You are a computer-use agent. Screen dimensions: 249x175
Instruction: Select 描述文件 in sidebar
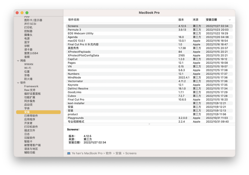[30, 130]
